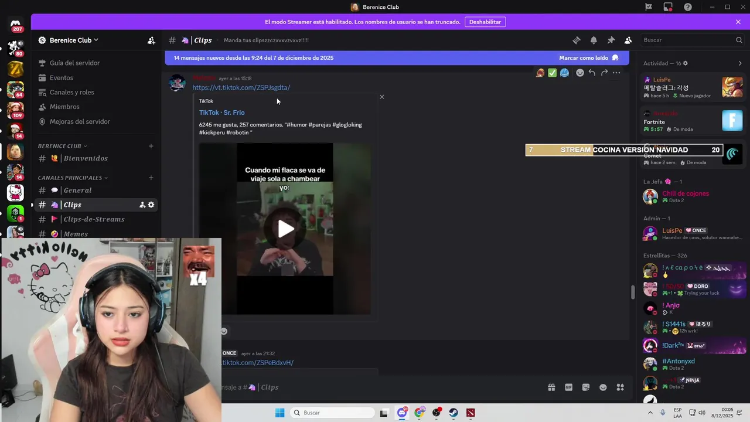Expand the Activity panel arrow
The width and height of the screenshot is (750, 422).
click(739, 63)
